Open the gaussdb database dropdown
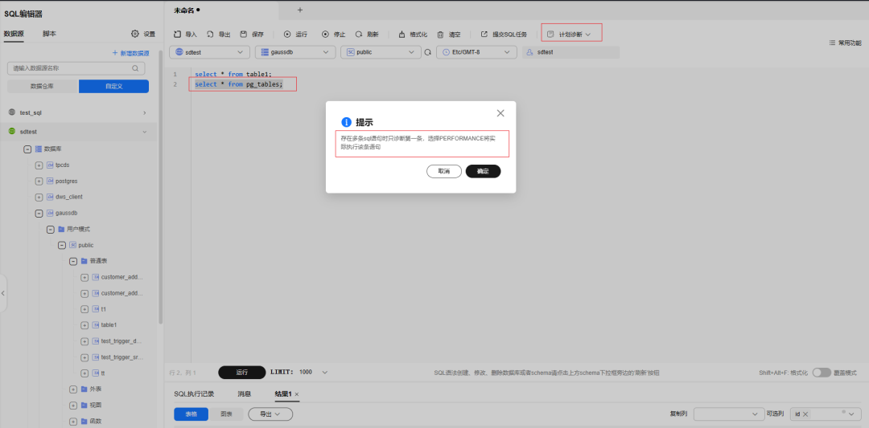The image size is (869, 428). pos(295,52)
